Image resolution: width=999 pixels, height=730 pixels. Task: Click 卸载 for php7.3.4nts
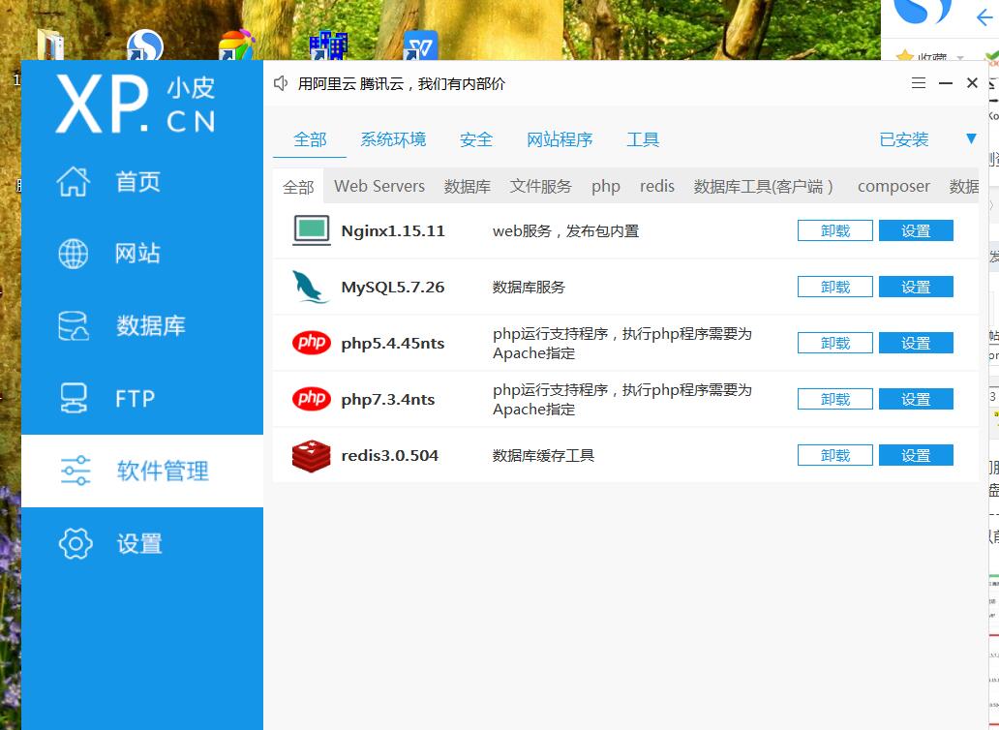pos(834,399)
